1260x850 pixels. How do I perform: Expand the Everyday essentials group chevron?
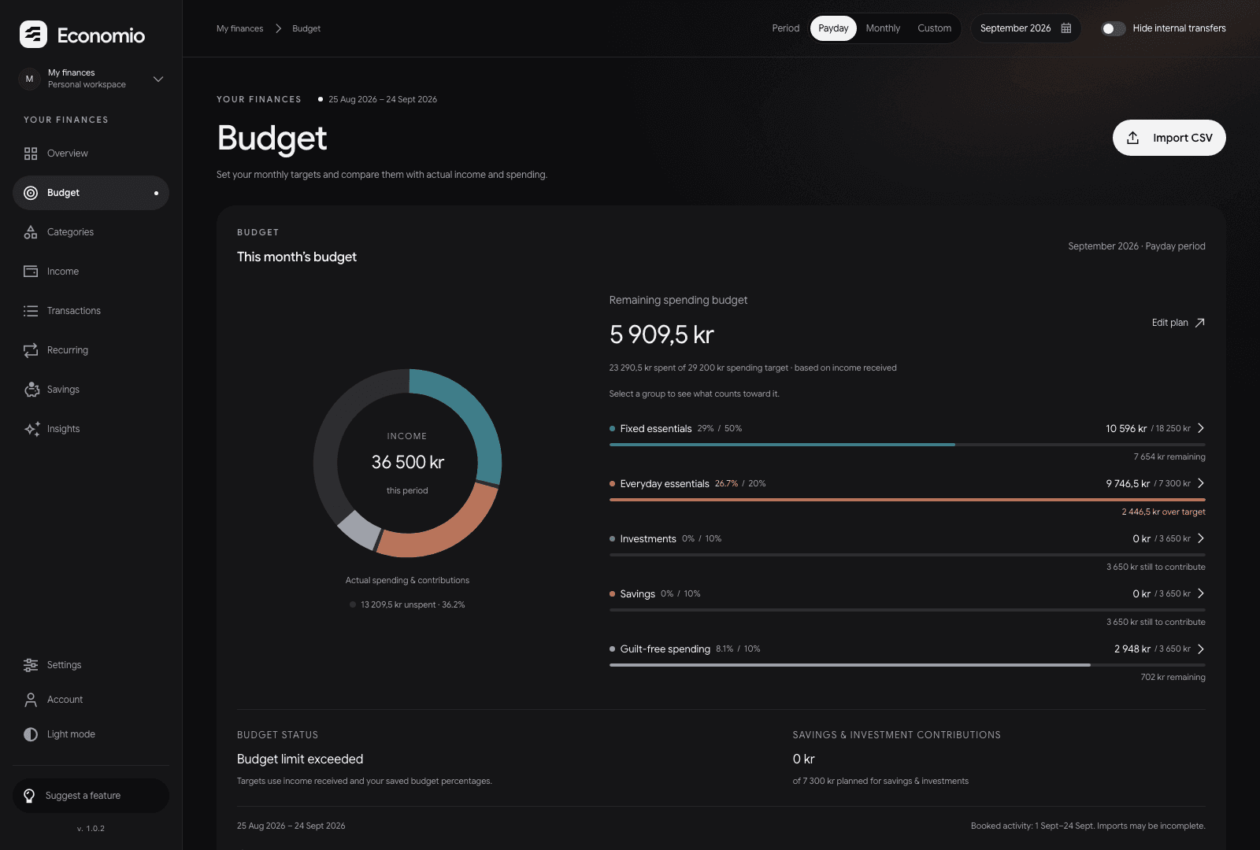click(1201, 483)
